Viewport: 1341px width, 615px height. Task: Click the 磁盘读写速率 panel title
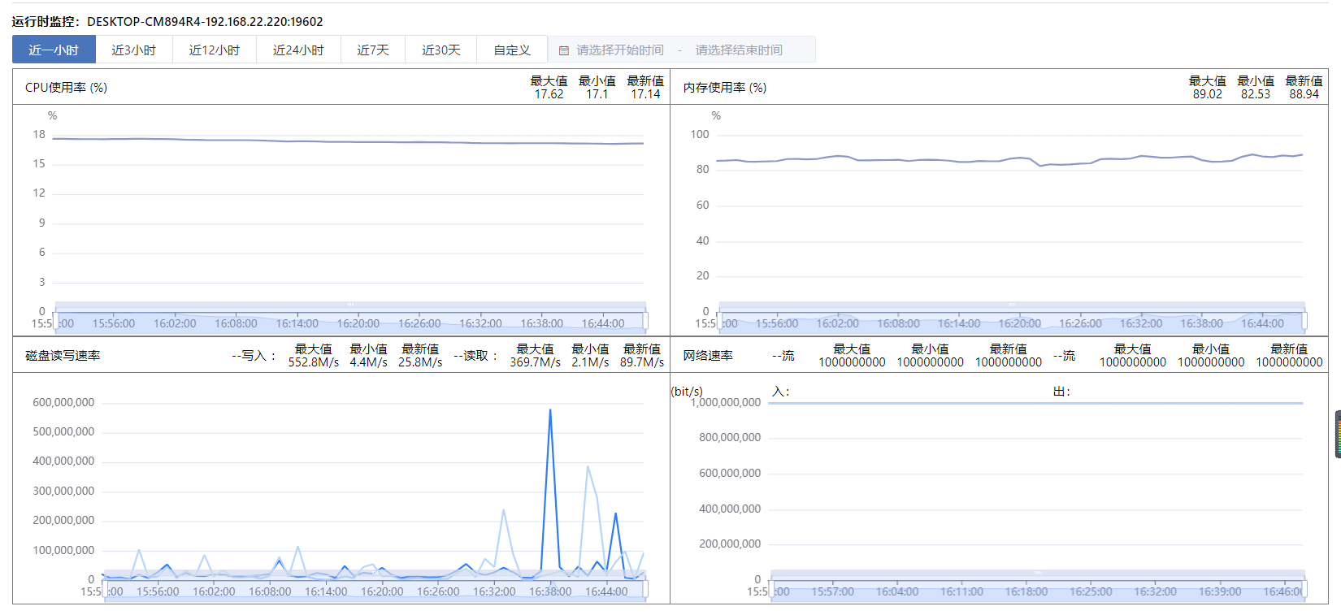click(x=63, y=356)
